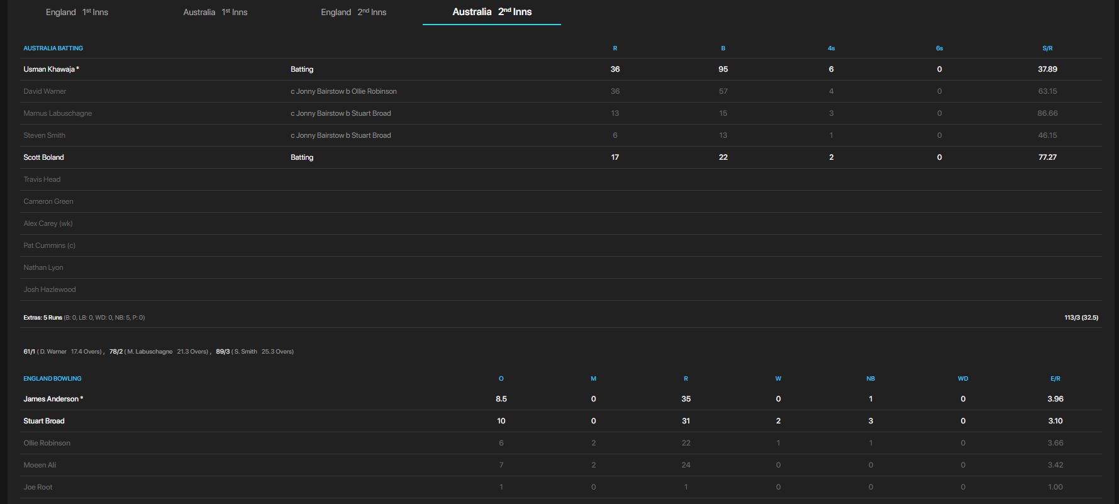Click James Anderson bowler name
Viewport: 1119px width, 504px height.
[x=53, y=399]
